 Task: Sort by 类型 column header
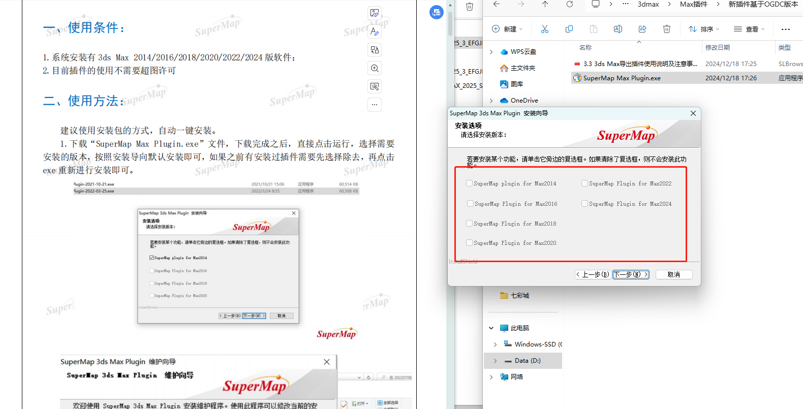coord(785,47)
